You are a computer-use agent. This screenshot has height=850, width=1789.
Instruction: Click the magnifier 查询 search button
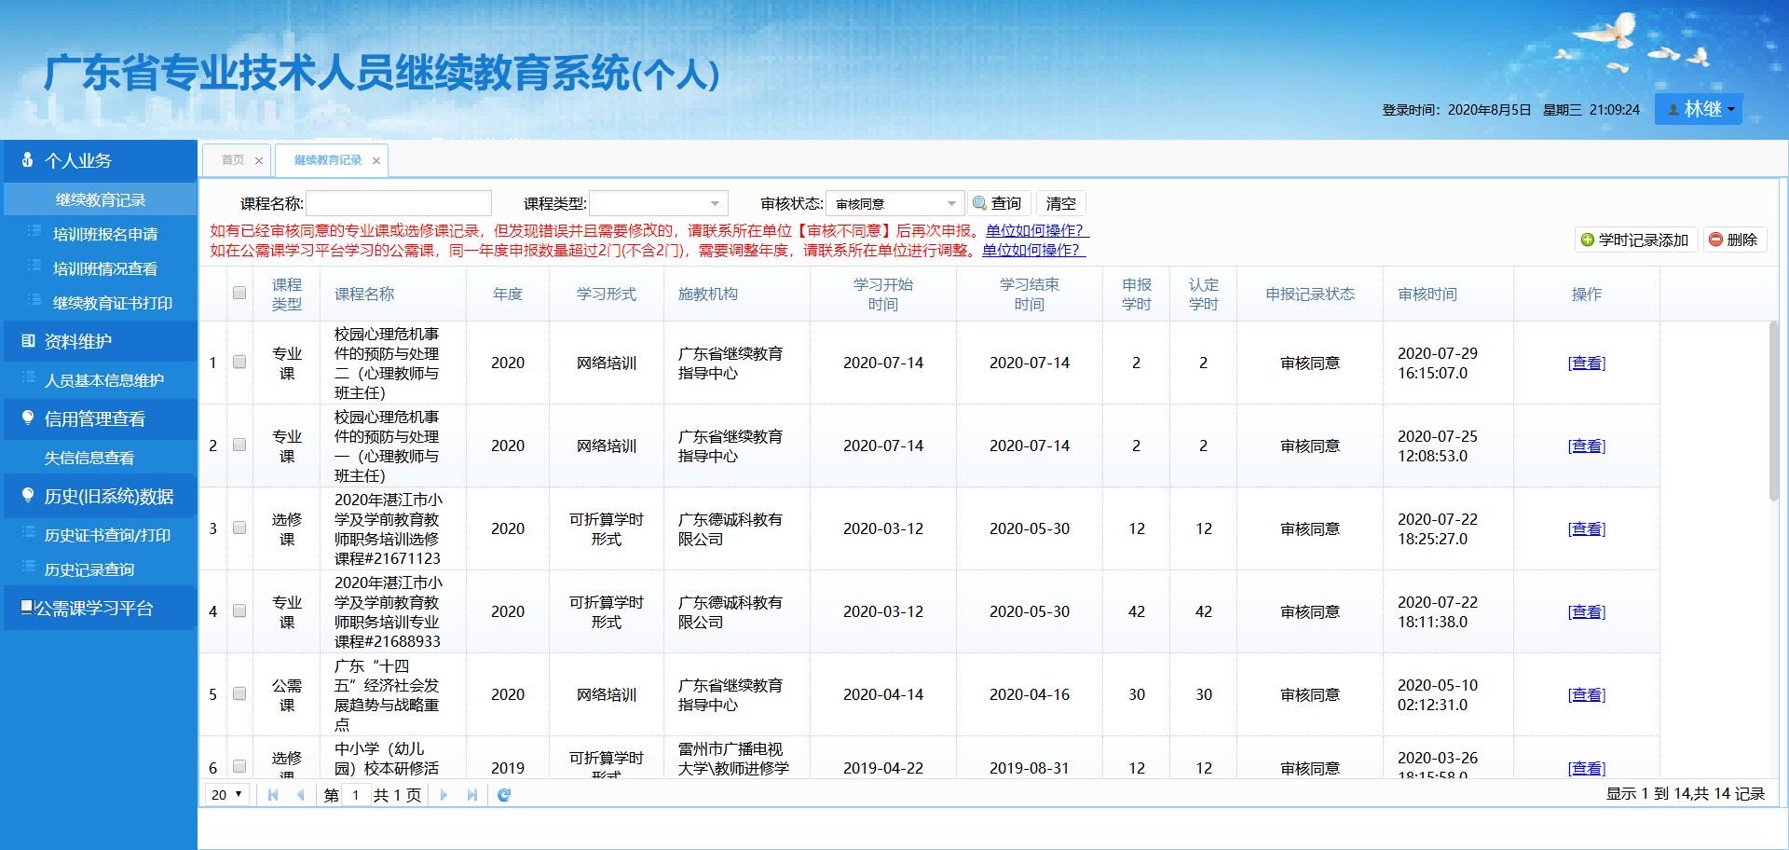(998, 203)
